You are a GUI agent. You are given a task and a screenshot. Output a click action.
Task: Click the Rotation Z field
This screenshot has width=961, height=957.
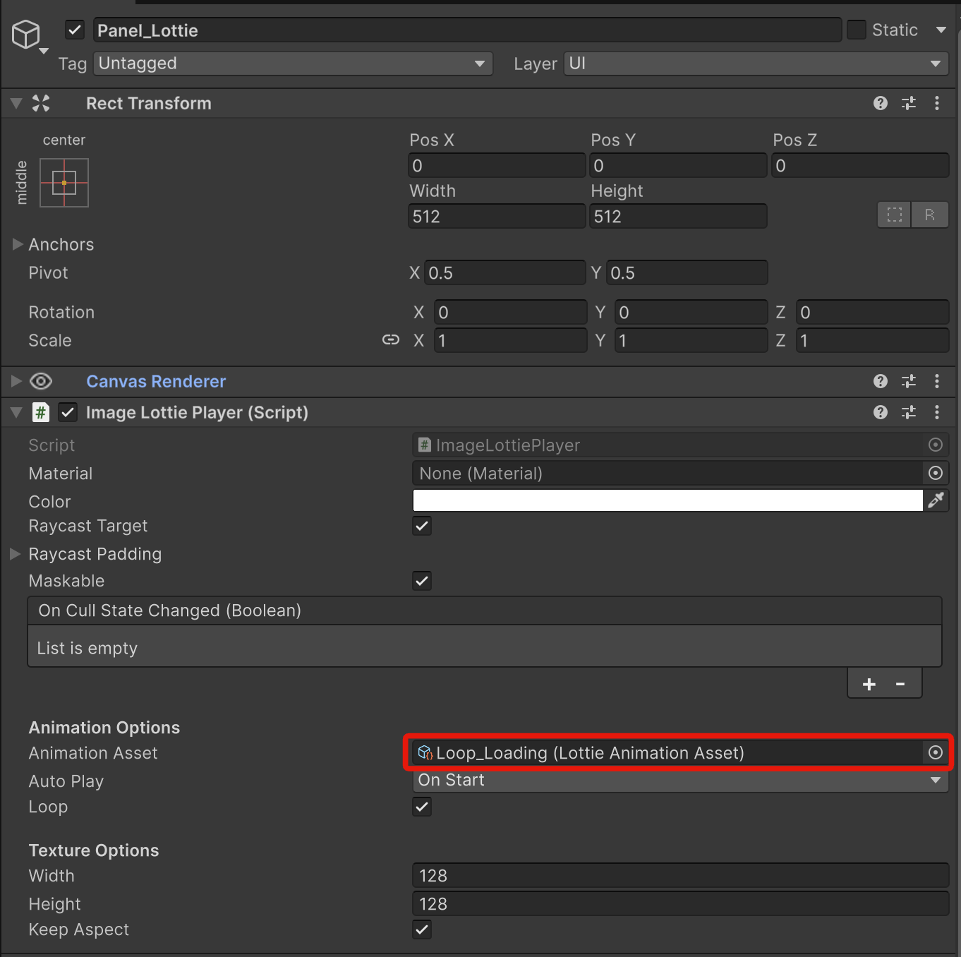(873, 312)
